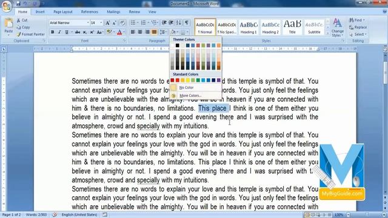The height and width of the screenshot is (218, 388).
Task: Apply the Heading 2 style
Action: (270, 27)
